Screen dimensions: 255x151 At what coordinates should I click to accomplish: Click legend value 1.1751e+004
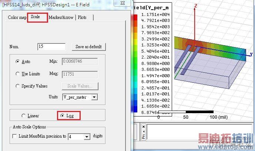pos(155,14)
